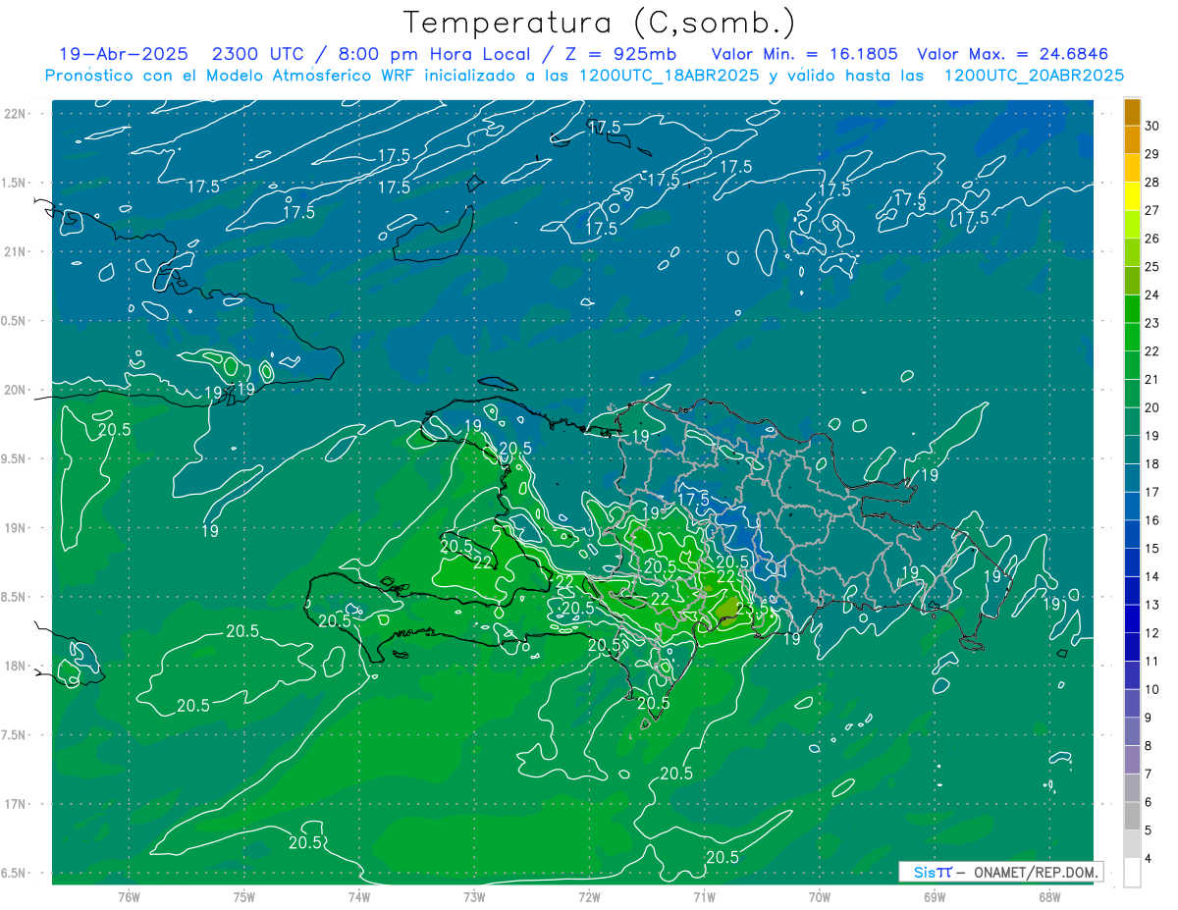1178x910 pixels.
Task: Click the title 'Temperatura (C,somb.)'
Action: (600, 23)
